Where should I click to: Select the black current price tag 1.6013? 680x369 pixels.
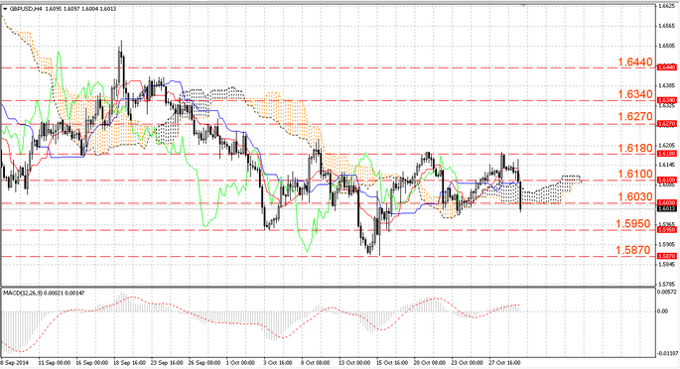click(667, 208)
